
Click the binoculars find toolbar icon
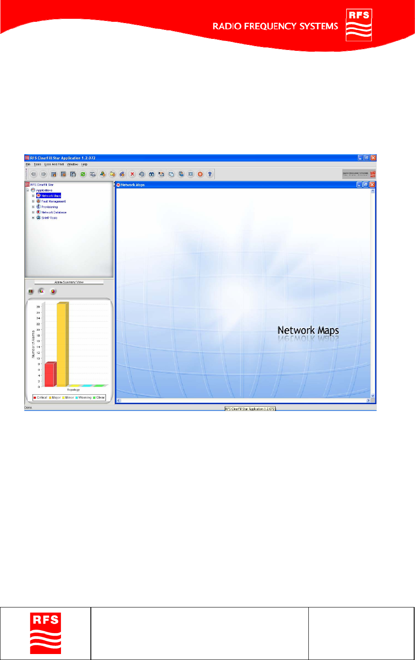click(151, 174)
